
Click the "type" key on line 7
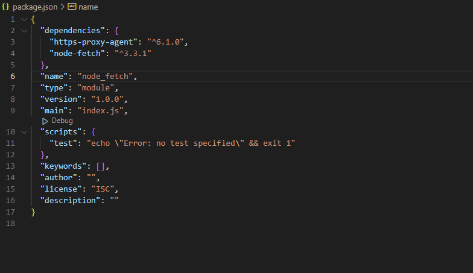click(x=54, y=88)
